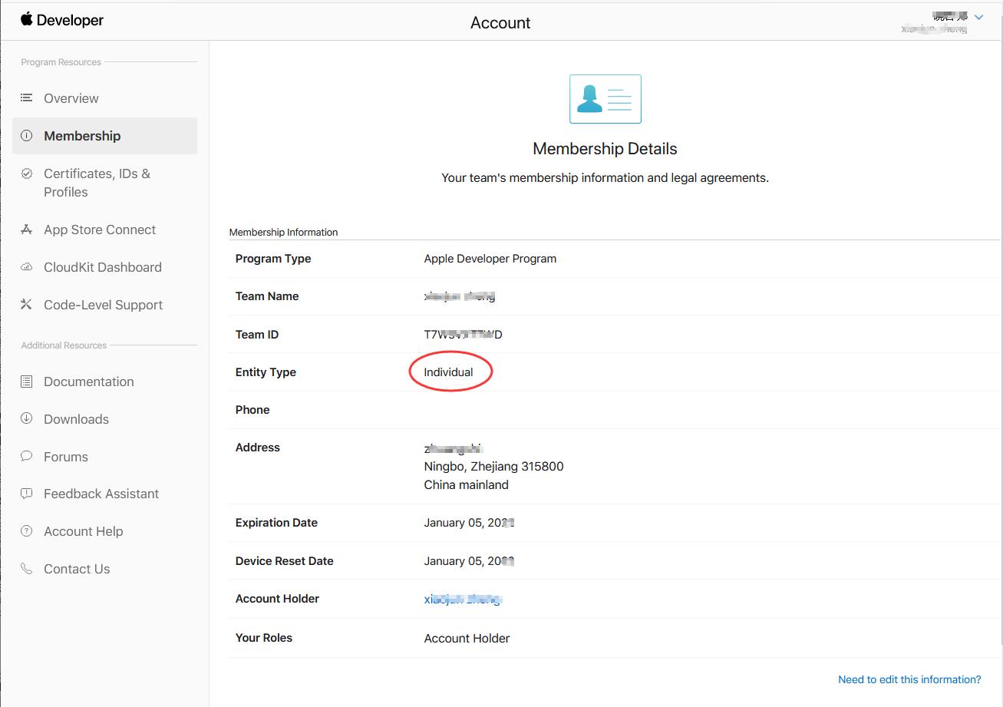Open CloudKit Dashboard from sidebar

click(x=103, y=267)
